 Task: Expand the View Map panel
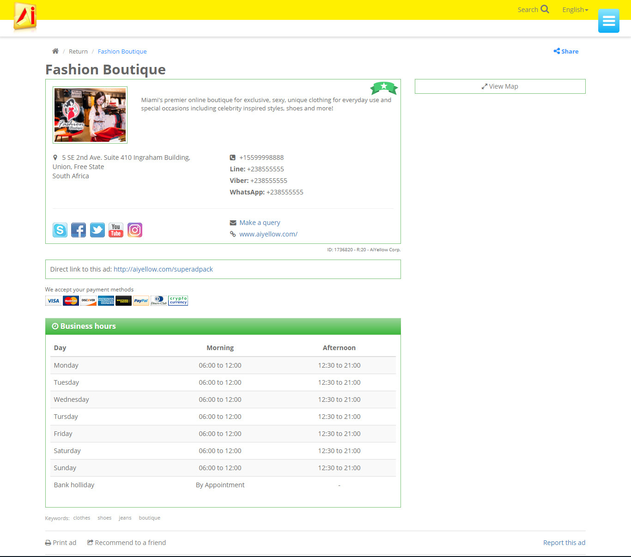tap(500, 86)
